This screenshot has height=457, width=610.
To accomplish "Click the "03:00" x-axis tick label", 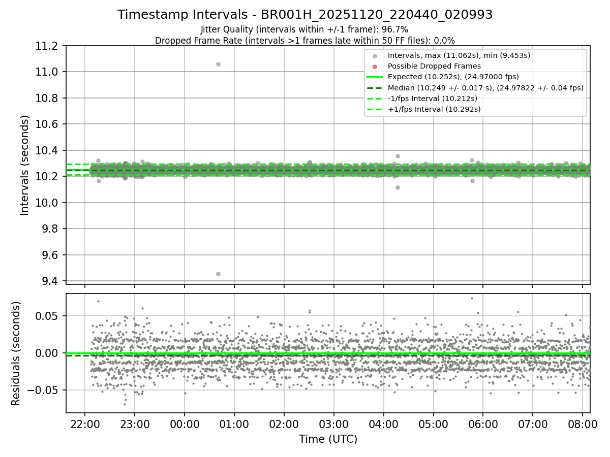I will point(334,423).
